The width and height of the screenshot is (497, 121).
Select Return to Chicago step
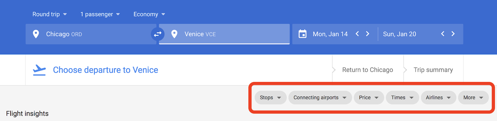click(368, 70)
